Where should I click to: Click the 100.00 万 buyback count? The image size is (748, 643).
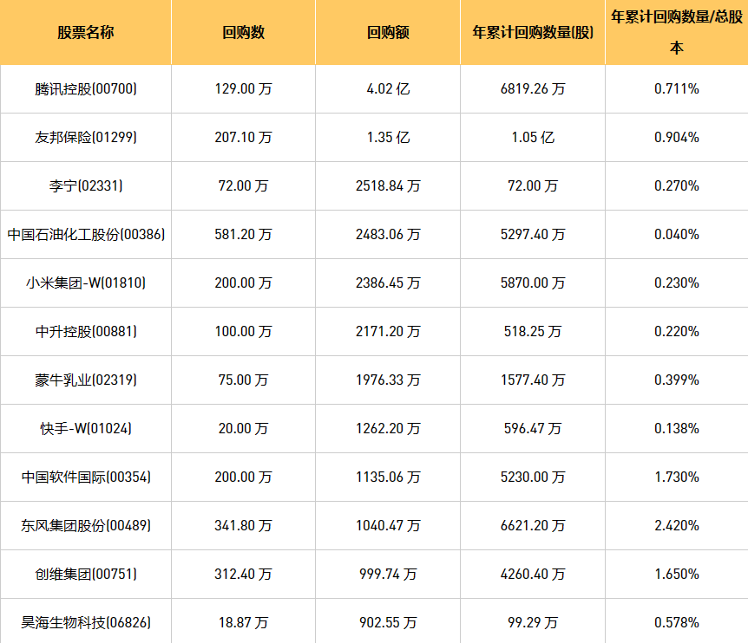(243, 332)
